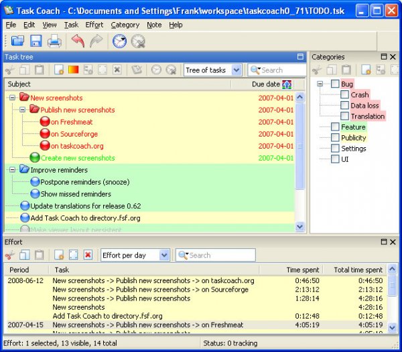The image size is (402, 352).
Task: Click the New effort icon in Effort toolbar
Action: click(59, 255)
